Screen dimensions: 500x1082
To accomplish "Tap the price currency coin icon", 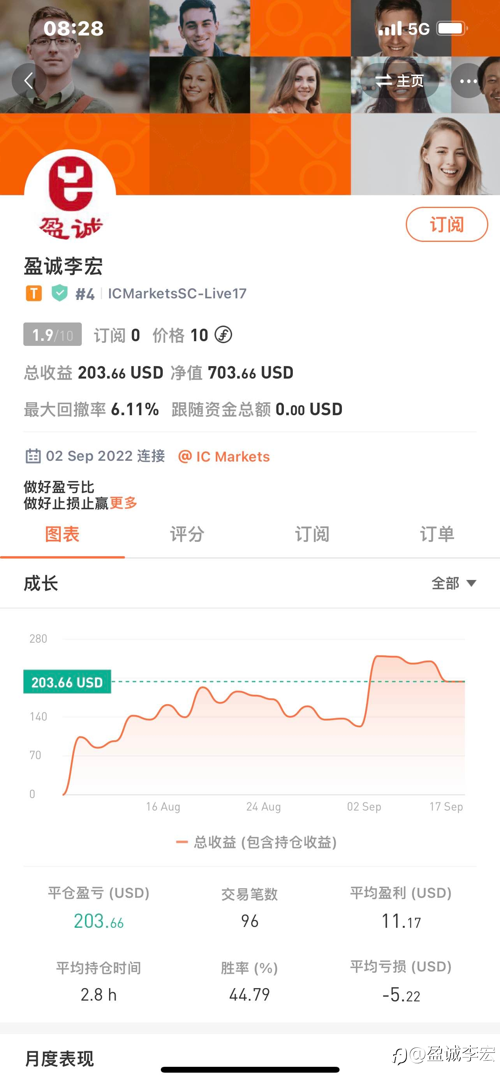I will click(x=224, y=335).
